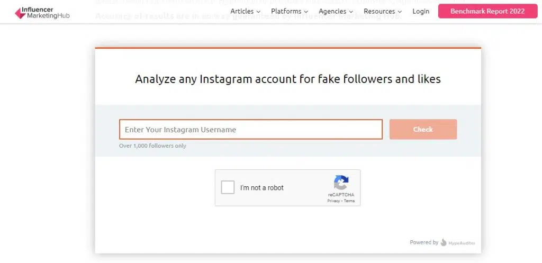This screenshot has height=263, width=542.
Task: Click the Check button
Action: pos(423,129)
